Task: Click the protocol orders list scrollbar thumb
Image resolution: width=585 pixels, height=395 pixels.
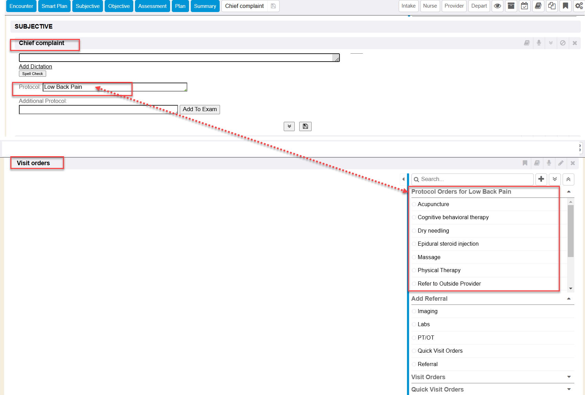Action: (x=571, y=231)
